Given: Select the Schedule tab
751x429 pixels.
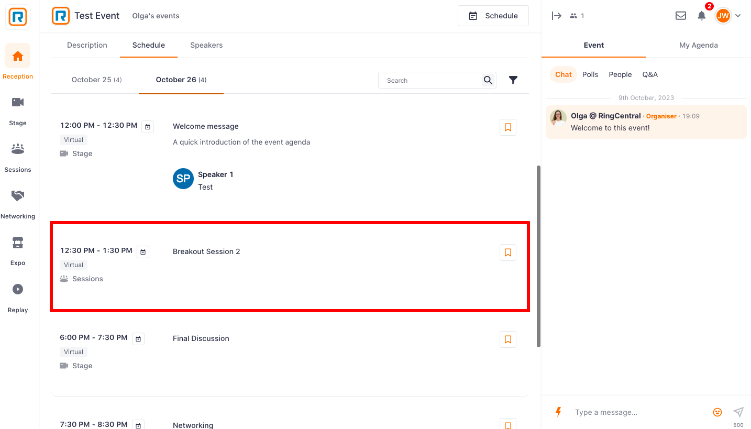Looking at the screenshot, I should click(149, 45).
